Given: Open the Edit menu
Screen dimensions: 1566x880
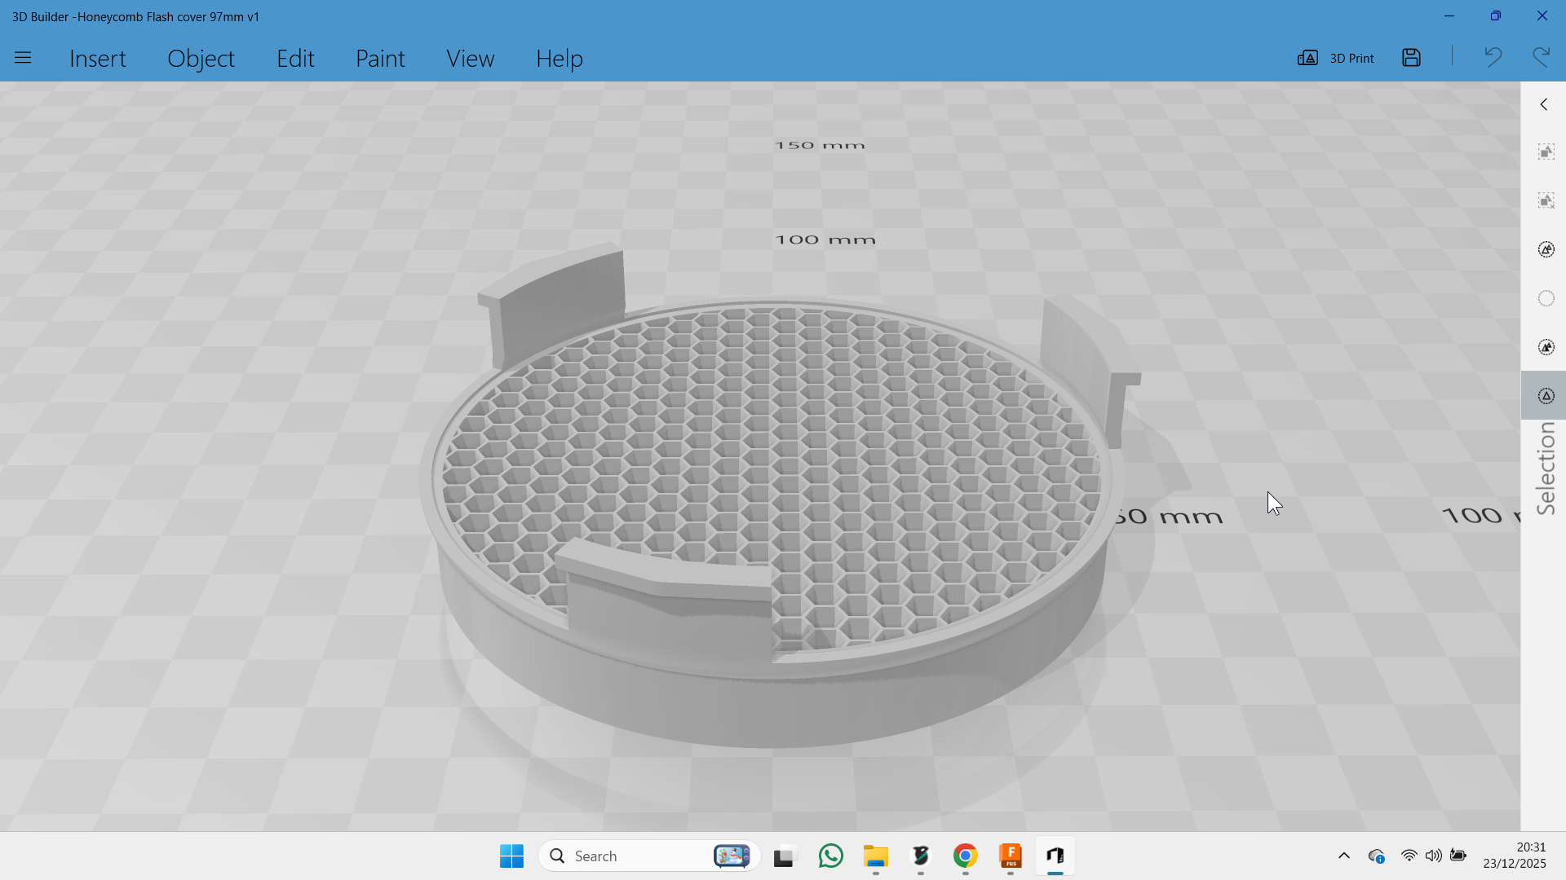Looking at the screenshot, I should pos(295,59).
